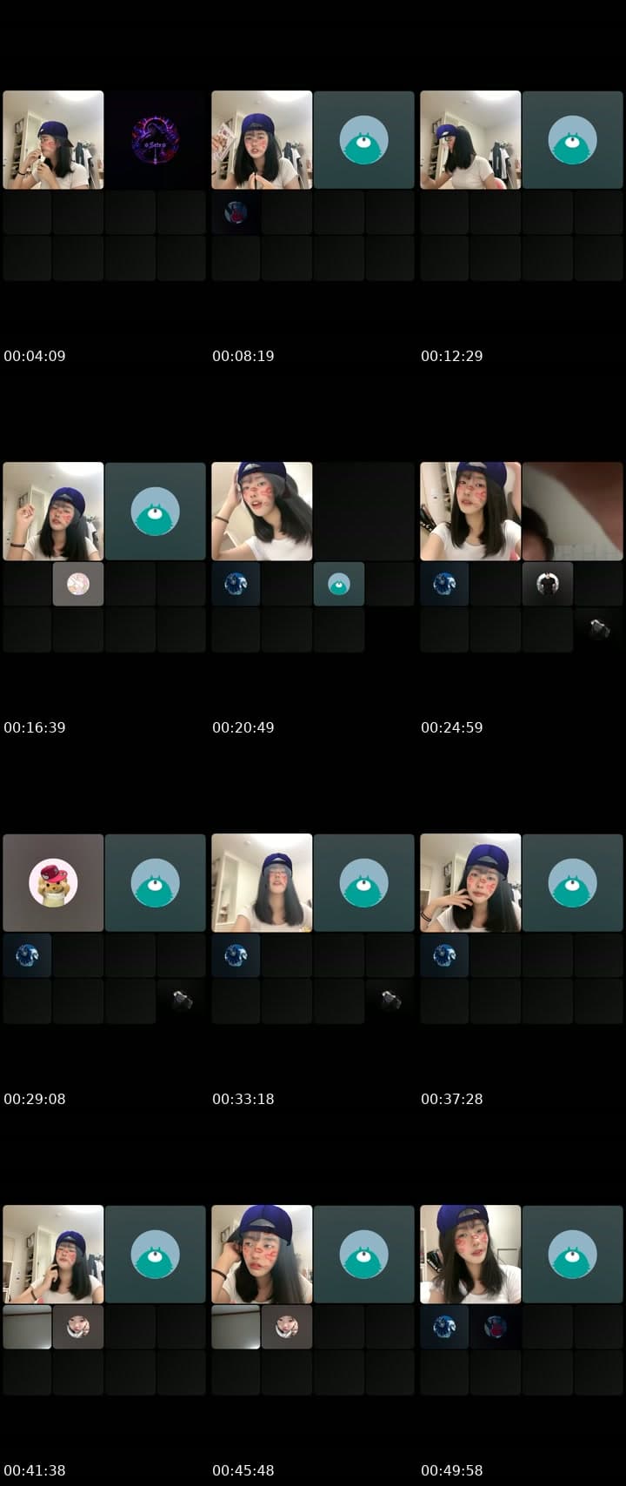Click the timestamp 00:12:29
Viewport: 626px width, 1486px height.
tap(452, 356)
